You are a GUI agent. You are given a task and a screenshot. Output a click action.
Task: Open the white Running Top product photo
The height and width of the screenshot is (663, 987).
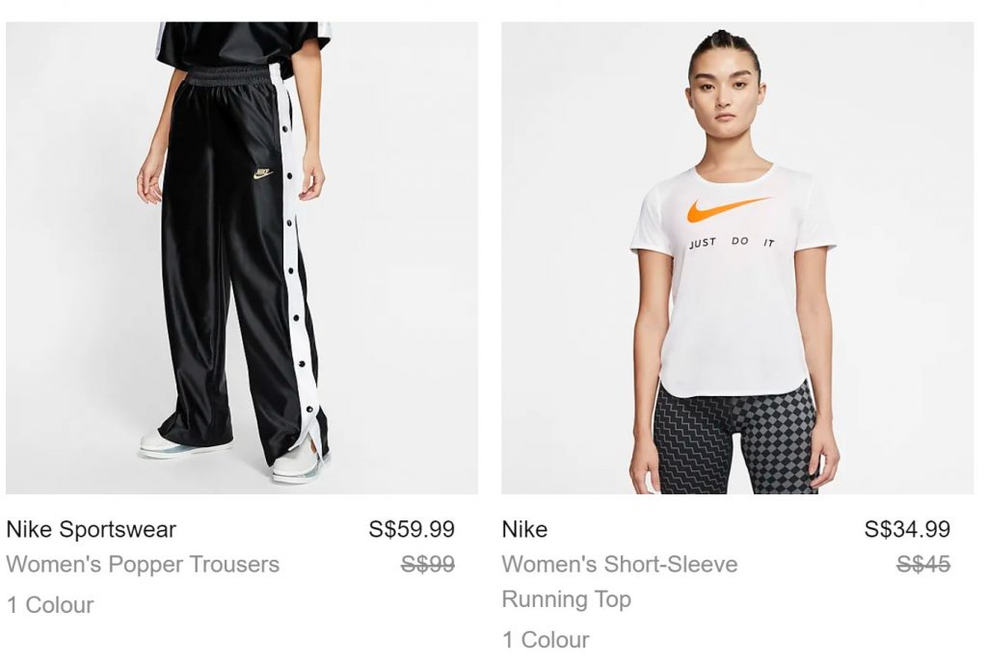coord(737,258)
